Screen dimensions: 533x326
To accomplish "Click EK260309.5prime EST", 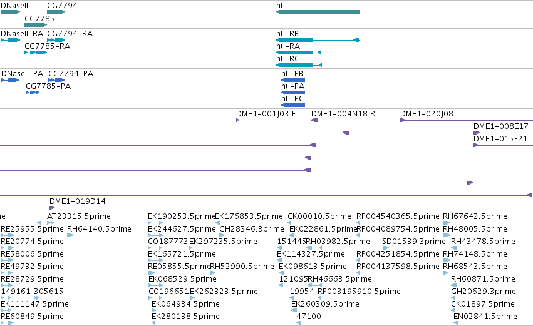I will [294, 310].
